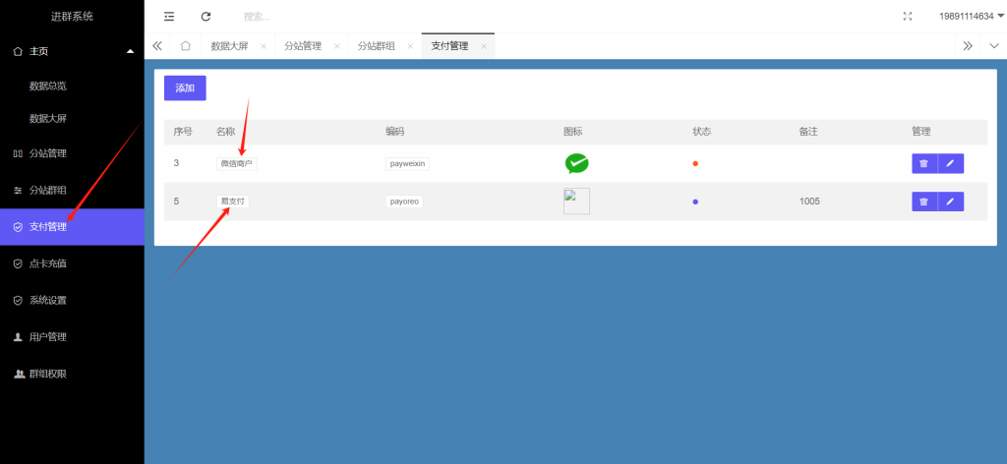Image resolution: width=1007 pixels, height=464 pixels.
Task: Click the 名称 column header
Action: click(x=226, y=132)
